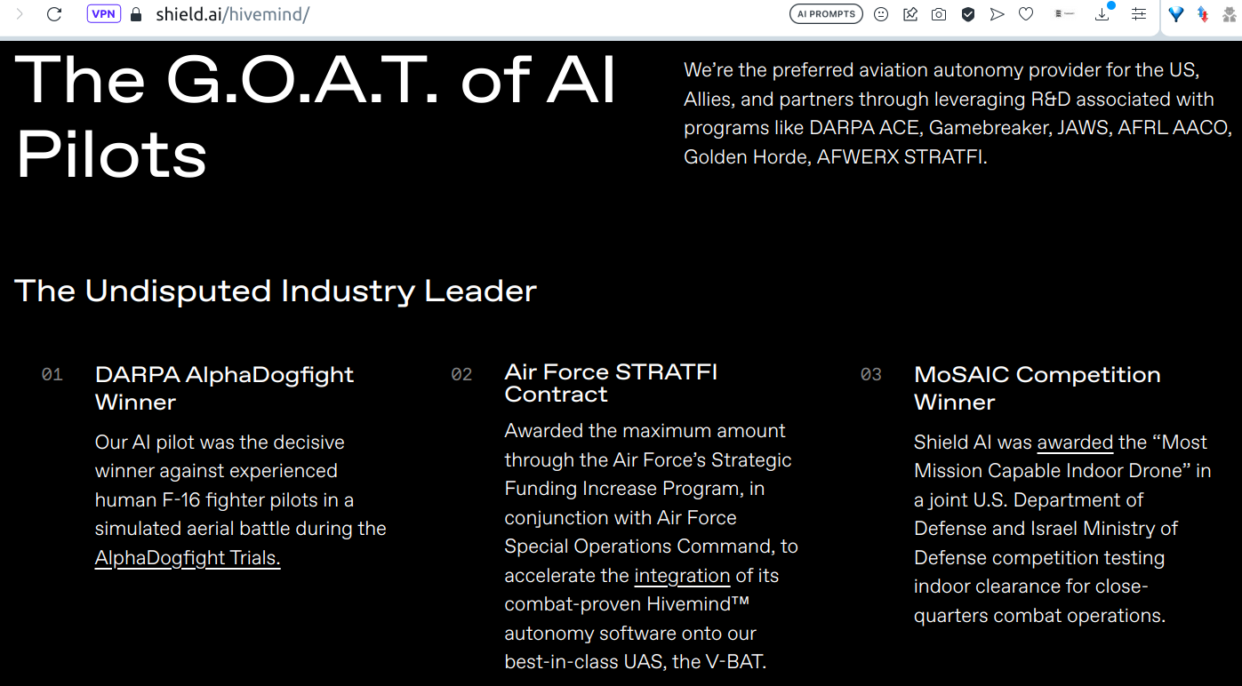The height and width of the screenshot is (686, 1242).
Task: Open the downloads icon
Action: coord(1103,14)
